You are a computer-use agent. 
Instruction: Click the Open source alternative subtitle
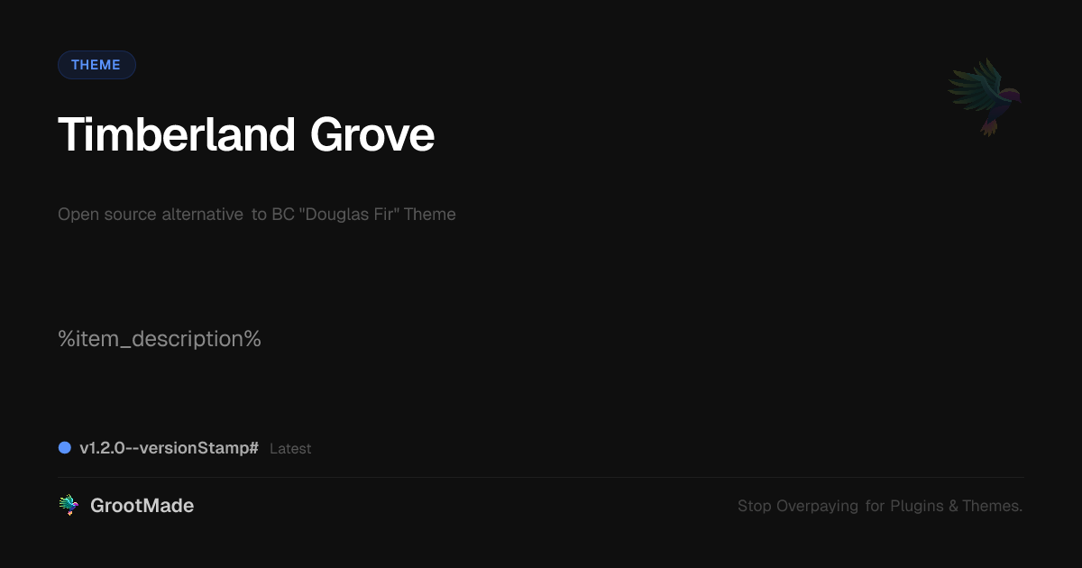tap(257, 215)
